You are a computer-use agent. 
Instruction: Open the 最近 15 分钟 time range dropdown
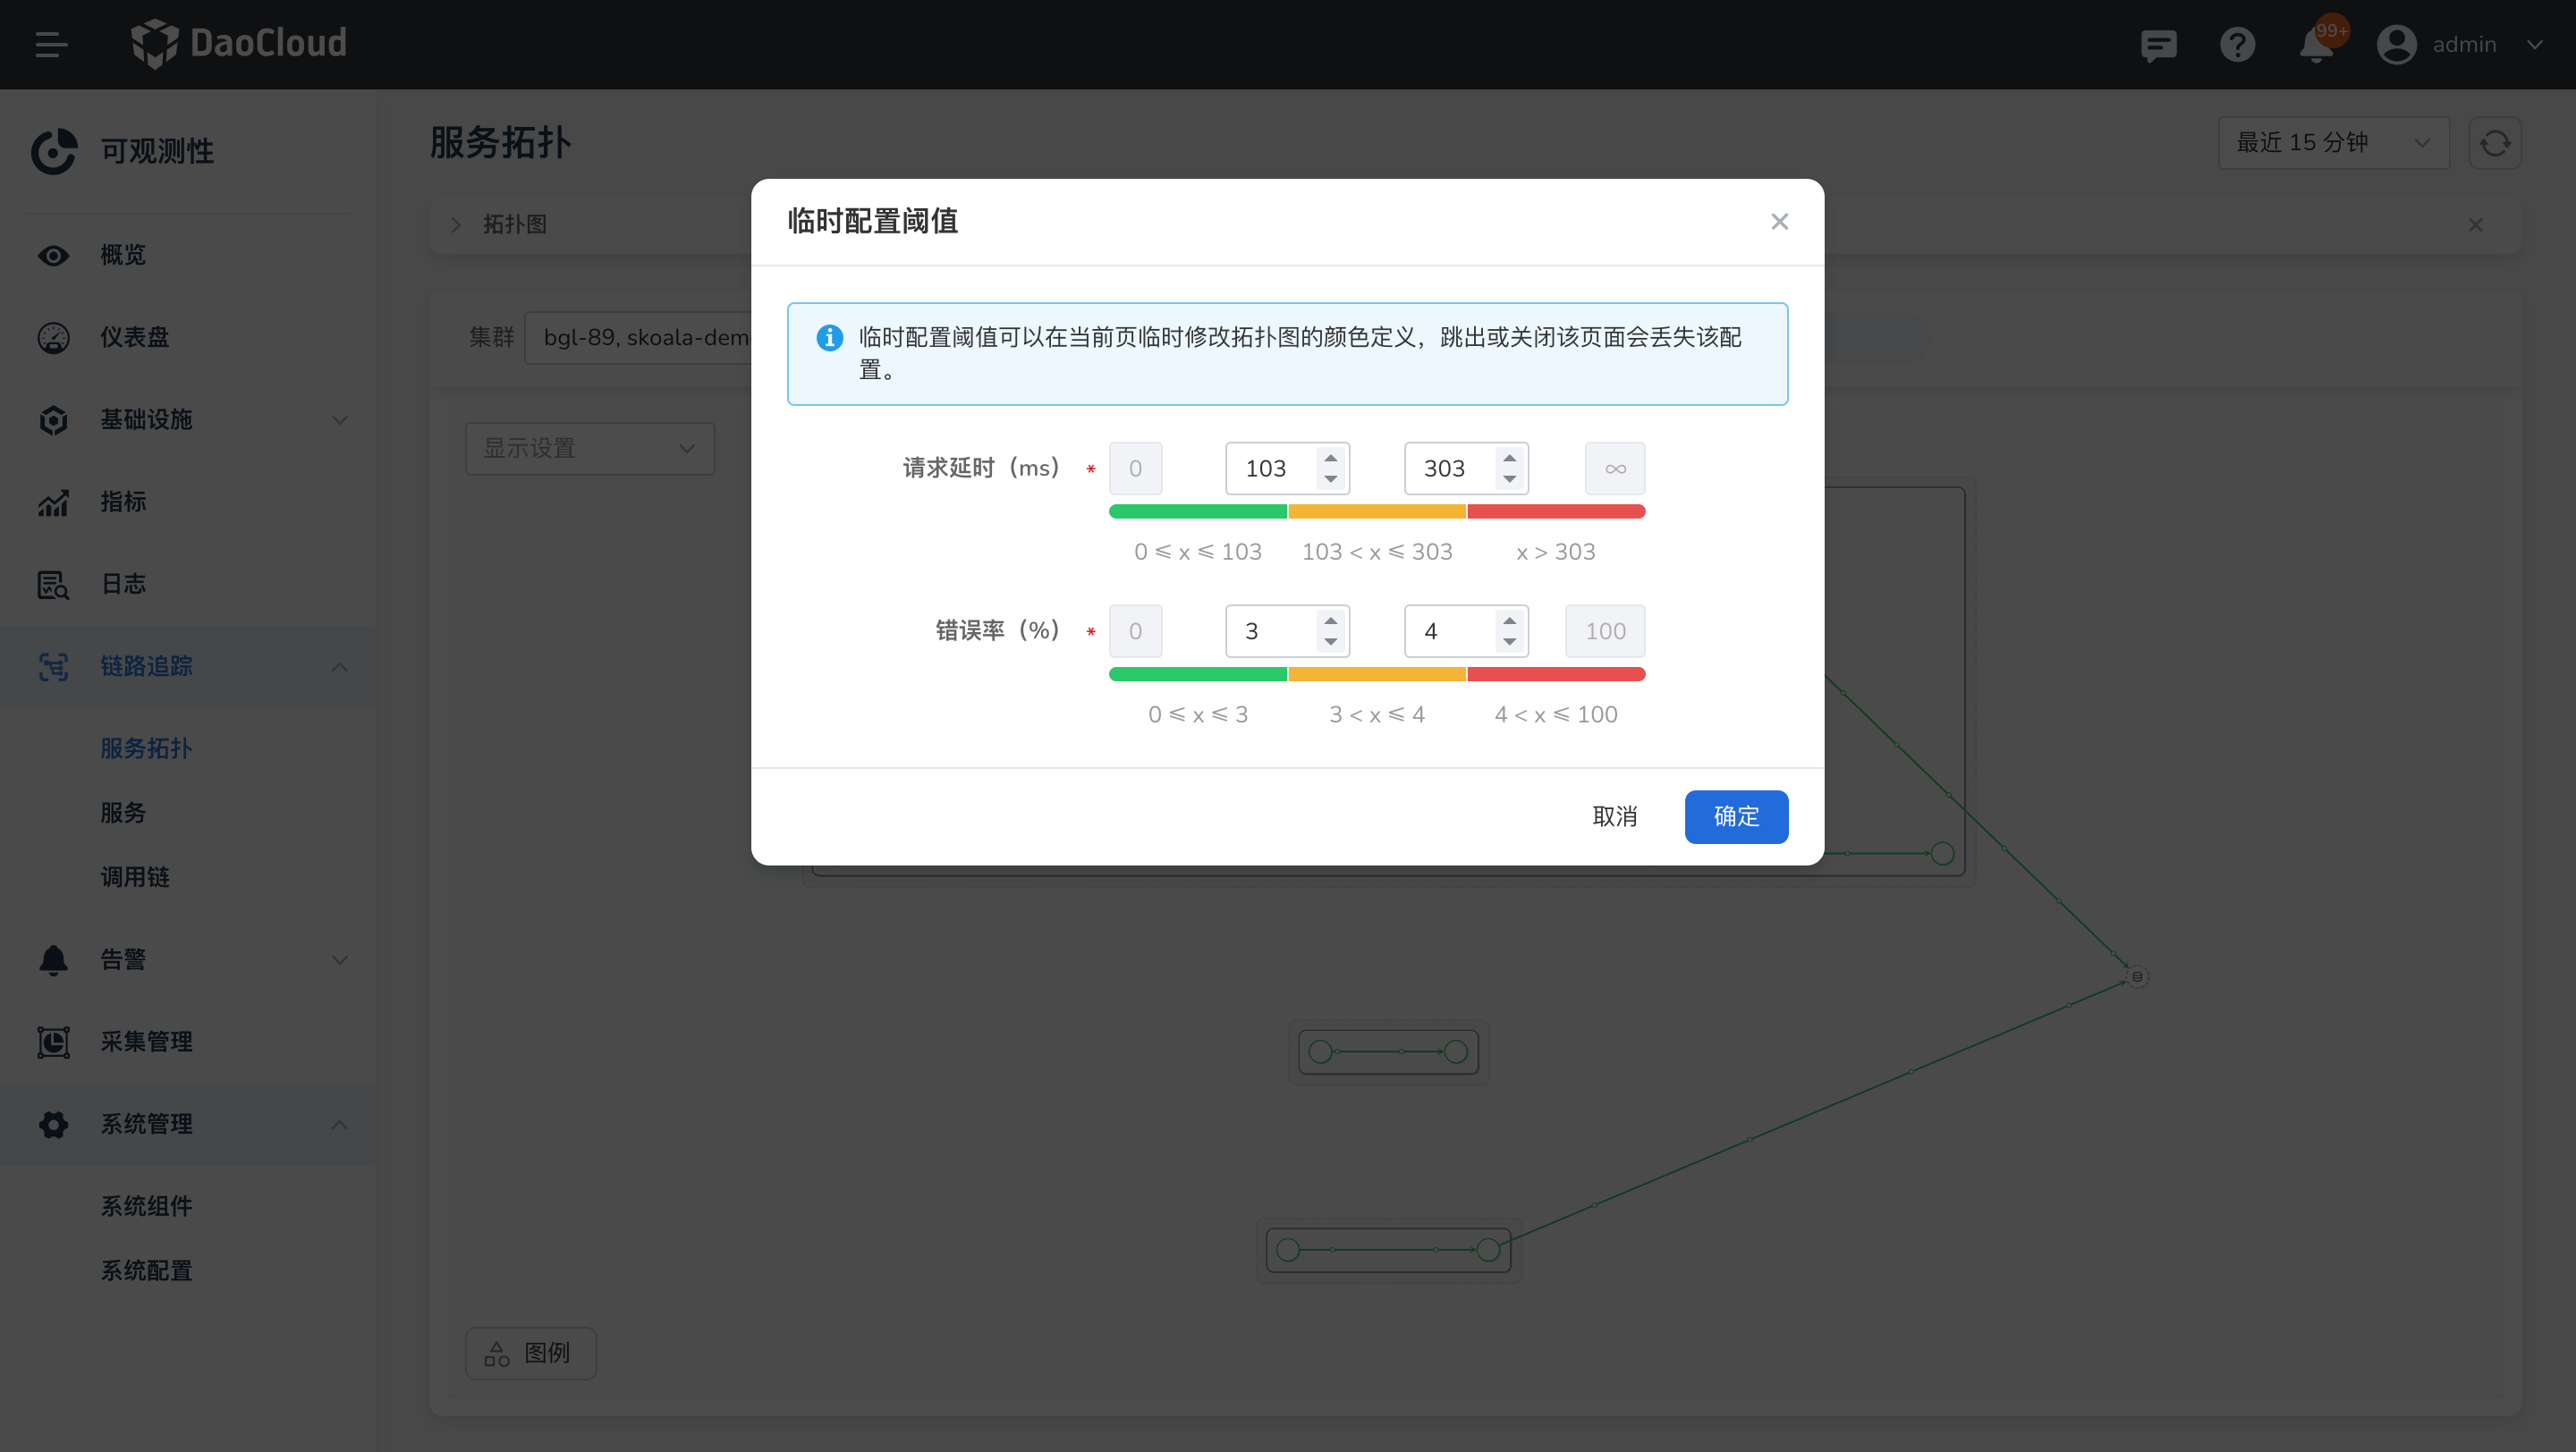tap(2332, 143)
